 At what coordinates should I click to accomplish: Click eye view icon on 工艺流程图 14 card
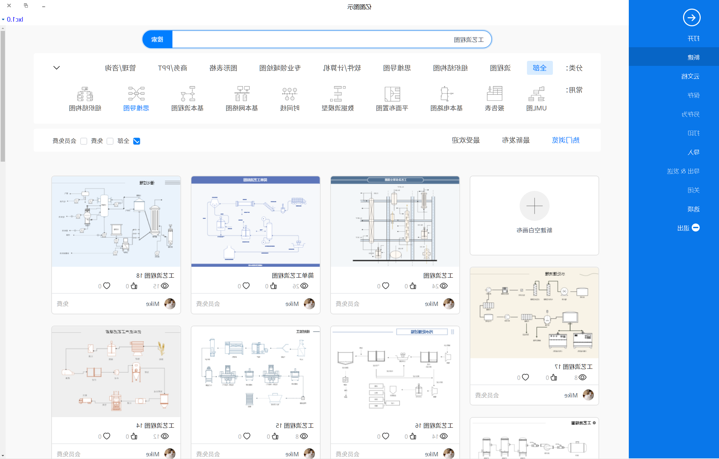click(x=165, y=436)
